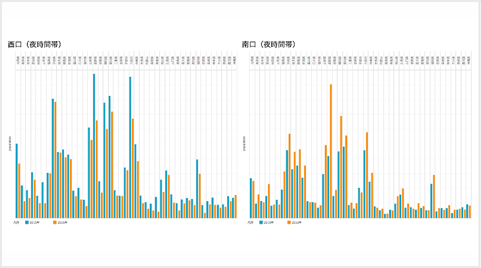Select the 南口（夜時間帯）chart title
The height and width of the screenshot is (268, 481).
tap(269, 44)
